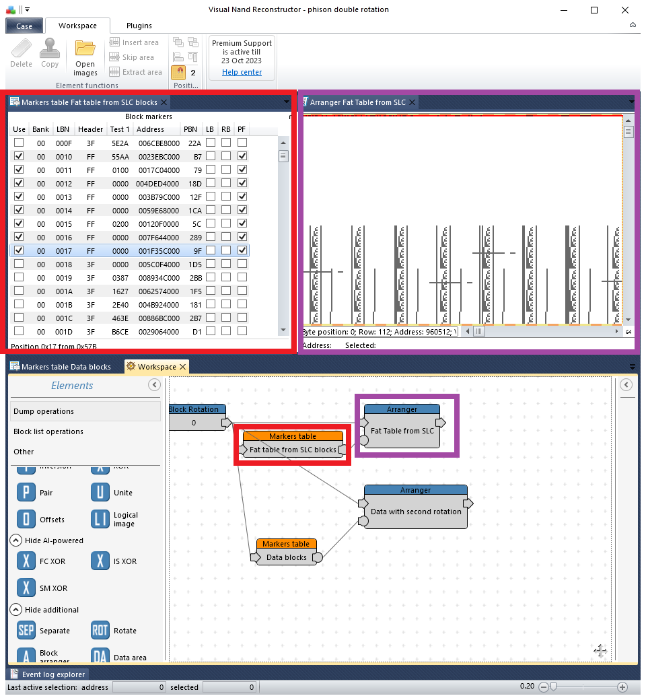
Task: Select the SM XOR element icon
Action: pos(26,588)
